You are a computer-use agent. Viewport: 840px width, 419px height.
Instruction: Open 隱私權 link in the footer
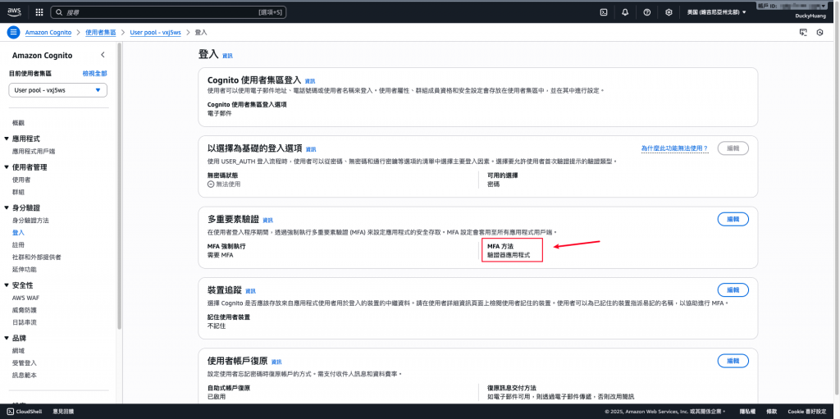point(747,412)
